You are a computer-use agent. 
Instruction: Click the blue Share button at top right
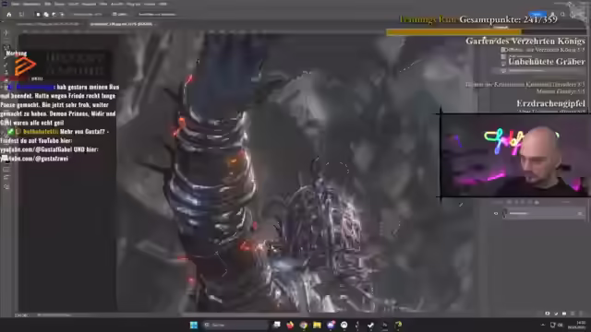(537, 15)
